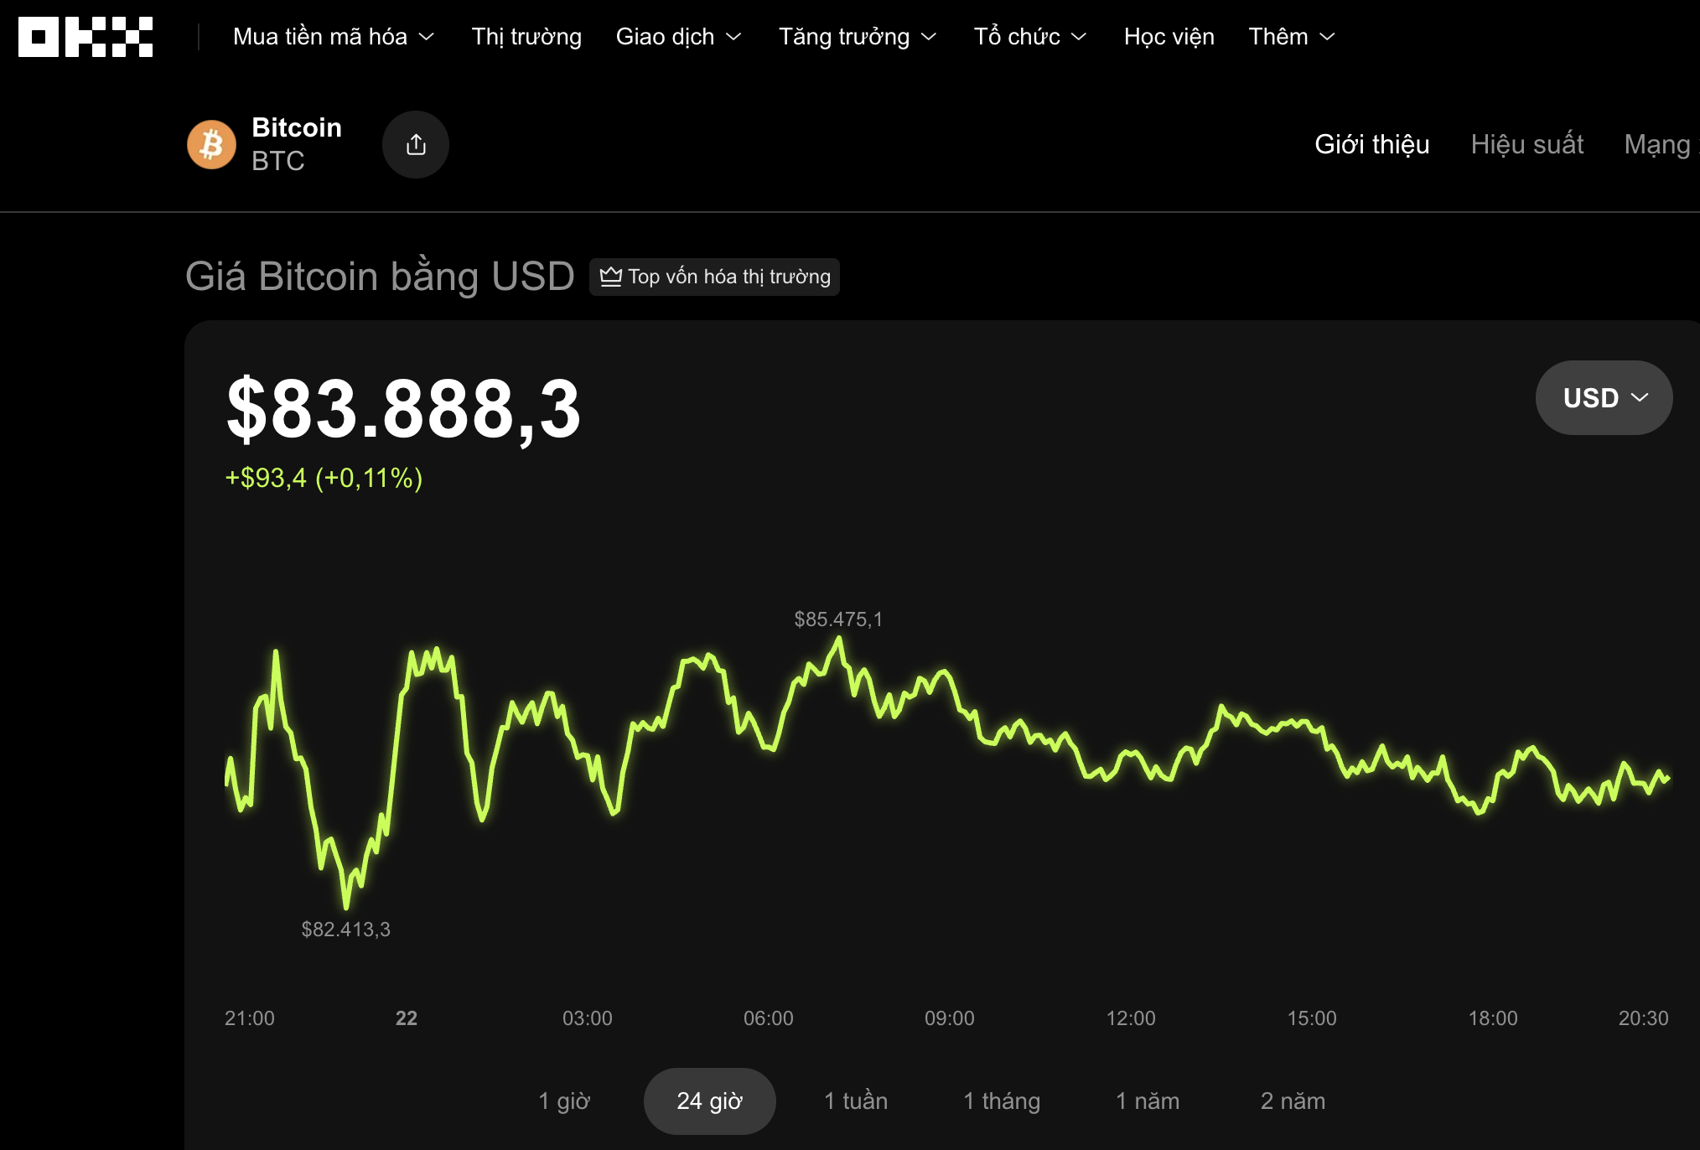Click the OKX logo icon
Viewport: 1700px width, 1150px height.
click(x=86, y=37)
